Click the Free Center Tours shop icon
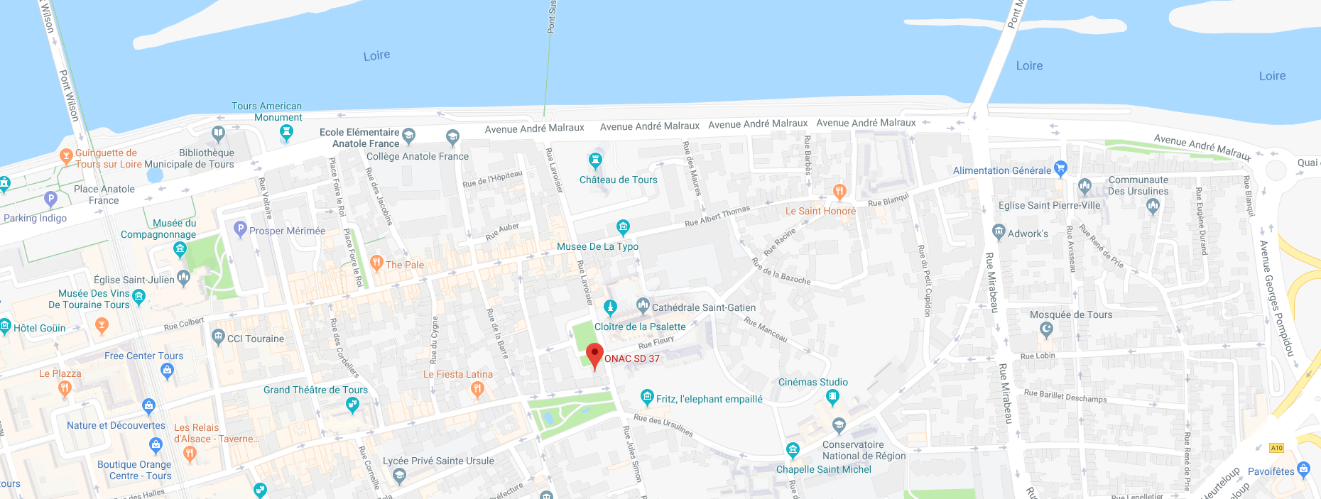The image size is (1321, 499). tap(167, 370)
